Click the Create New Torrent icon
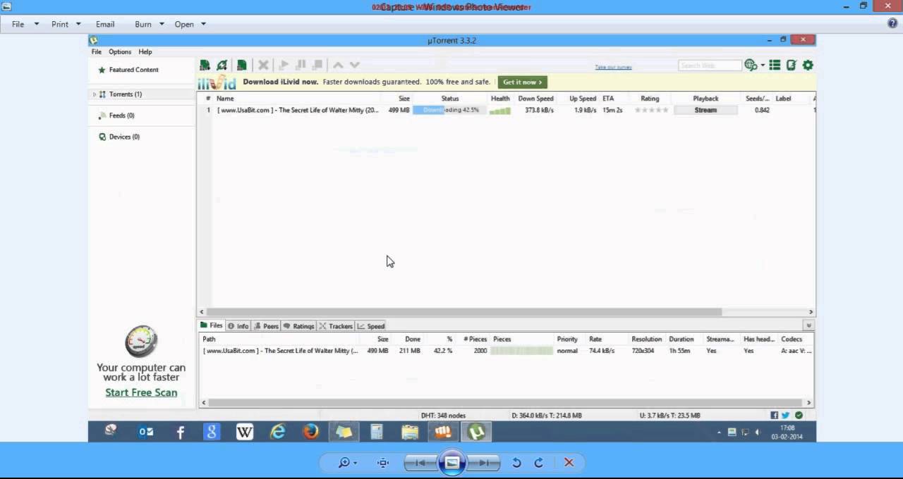 [241, 65]
